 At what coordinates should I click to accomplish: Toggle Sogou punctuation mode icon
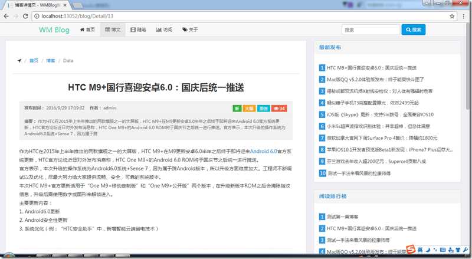point(435,250)
